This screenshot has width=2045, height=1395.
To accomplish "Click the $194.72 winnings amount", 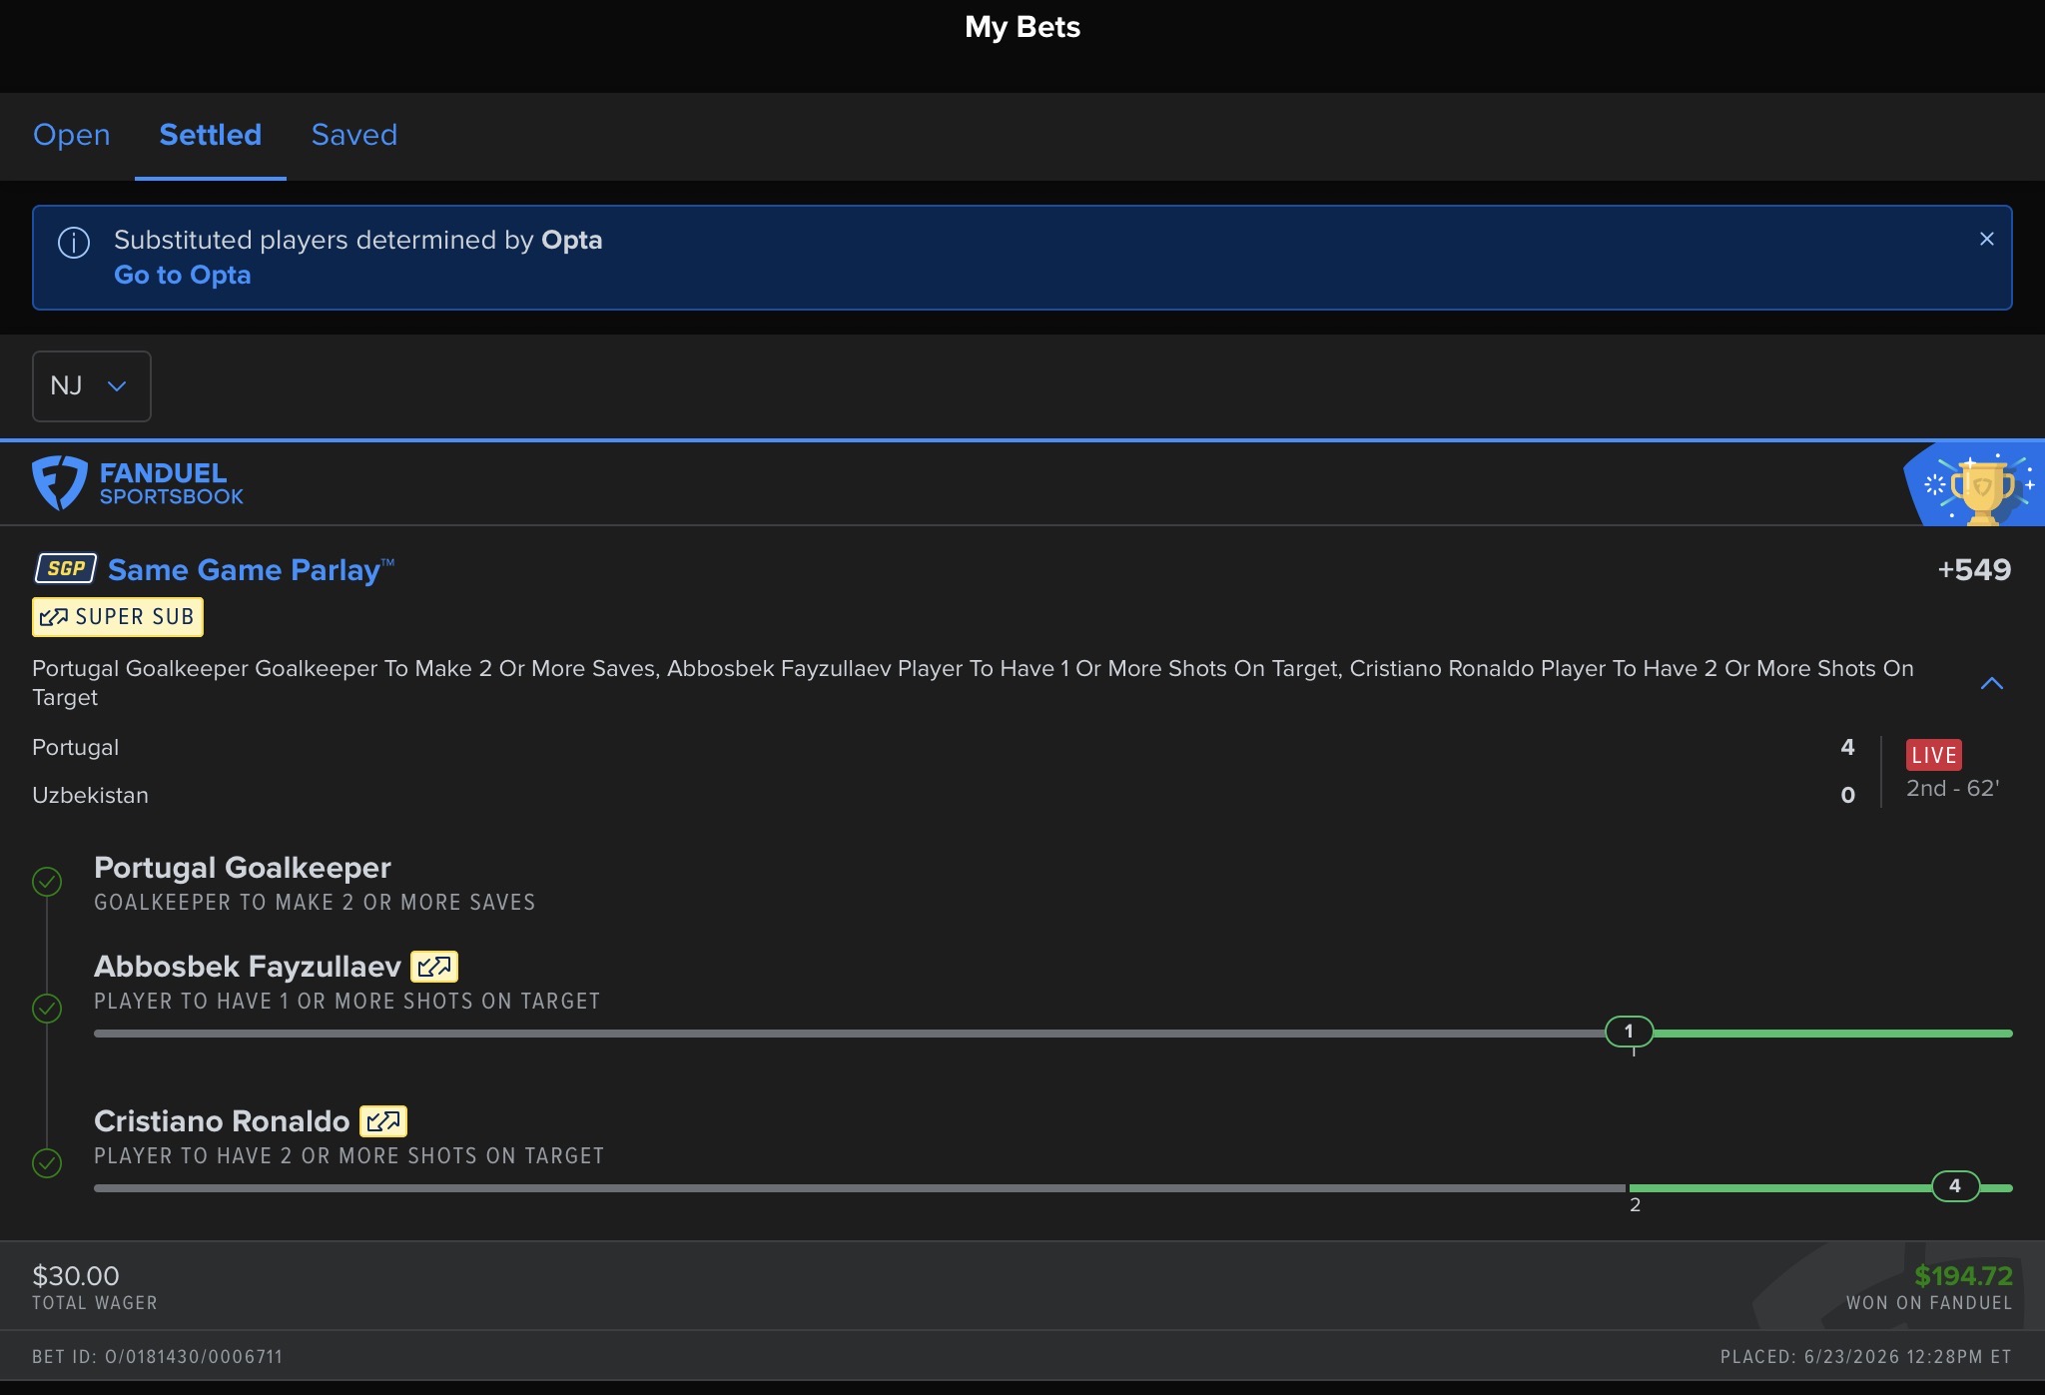I will [1963, 1275].
